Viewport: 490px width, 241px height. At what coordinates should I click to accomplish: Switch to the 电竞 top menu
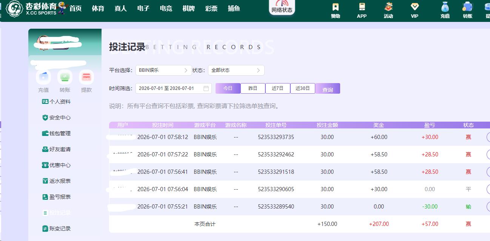point(166,8)
